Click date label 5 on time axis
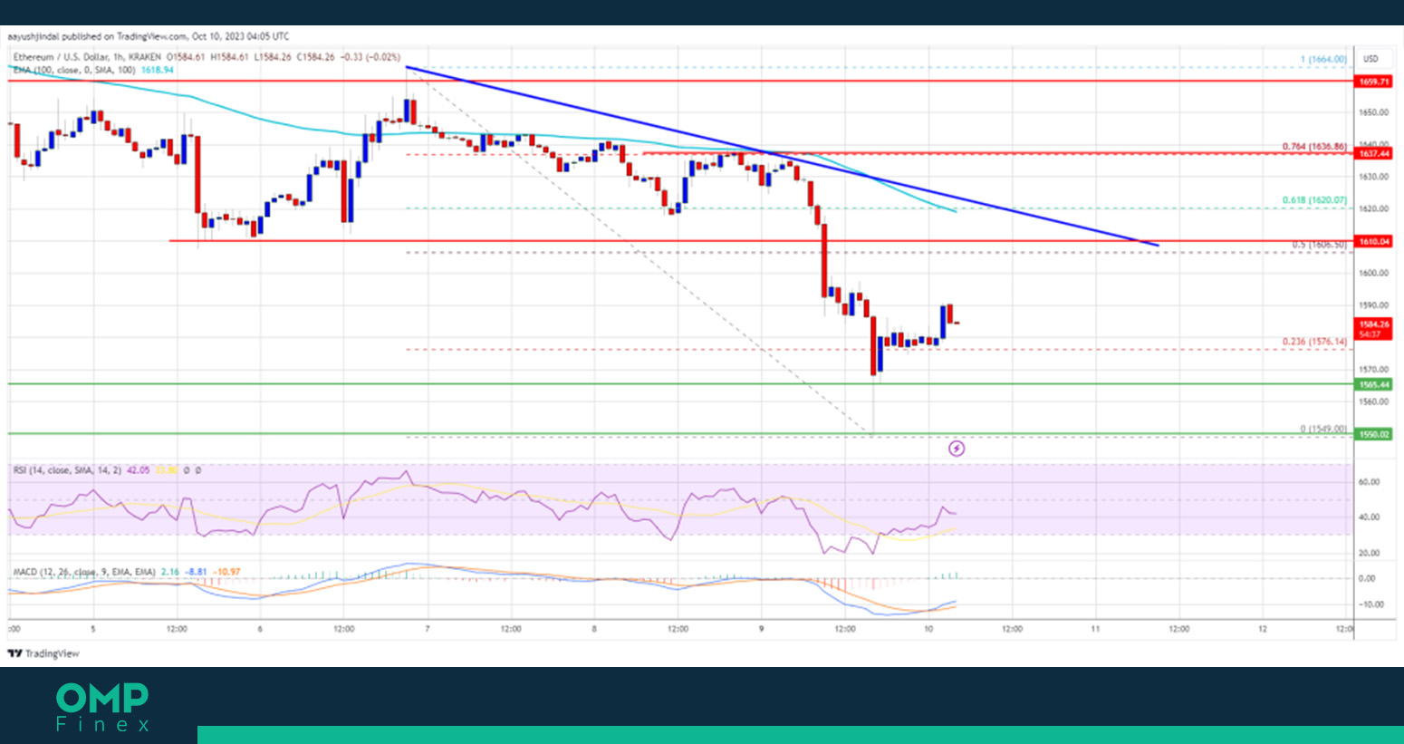 pos(93,629)
